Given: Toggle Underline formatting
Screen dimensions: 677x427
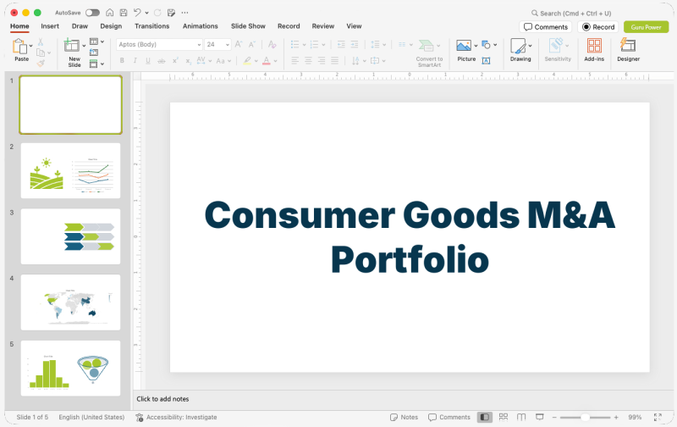Looking at the screenshot, I should point(148,61).
